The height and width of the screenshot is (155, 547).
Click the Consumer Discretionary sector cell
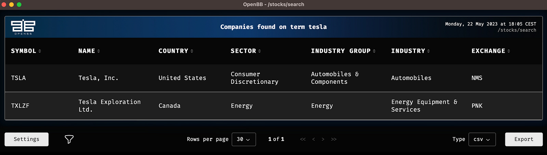tap(254, 78)
